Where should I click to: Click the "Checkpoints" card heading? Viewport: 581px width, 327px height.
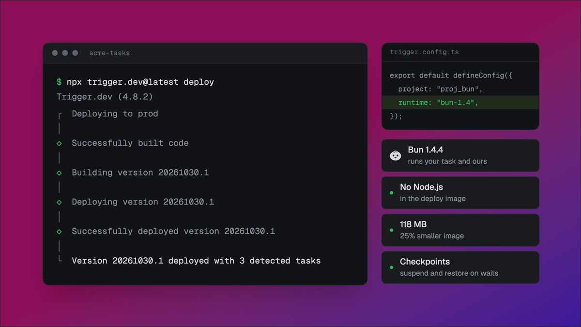tap(425, 262)
